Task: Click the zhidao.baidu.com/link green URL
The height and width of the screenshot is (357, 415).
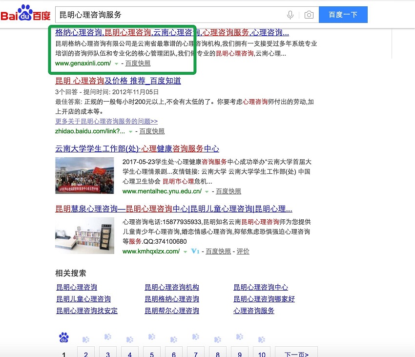Action: [x=90, y=131]
